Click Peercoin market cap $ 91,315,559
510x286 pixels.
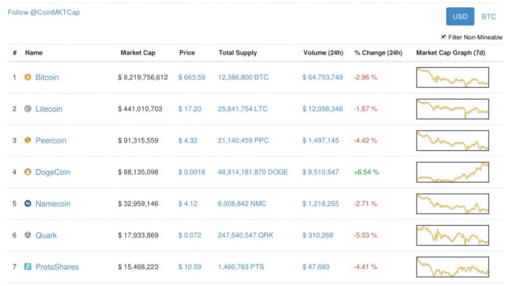[138, 141]
